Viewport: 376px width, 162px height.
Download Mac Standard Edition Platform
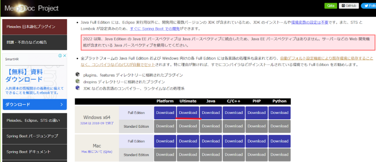click(165, 155)
